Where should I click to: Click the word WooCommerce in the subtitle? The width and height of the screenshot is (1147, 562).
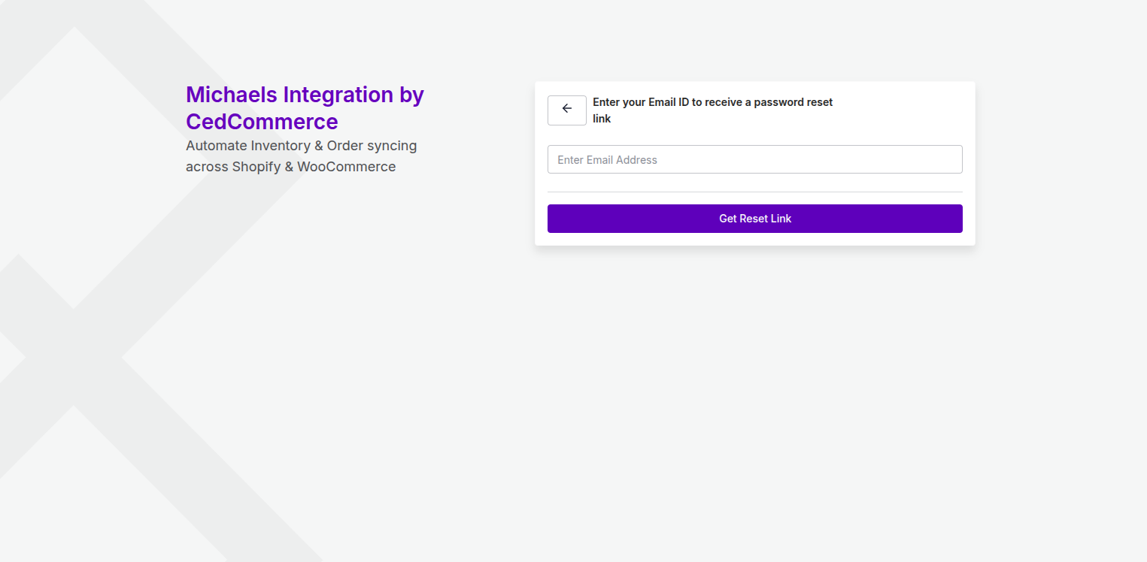pyautogui.click(x=346, y=167)
